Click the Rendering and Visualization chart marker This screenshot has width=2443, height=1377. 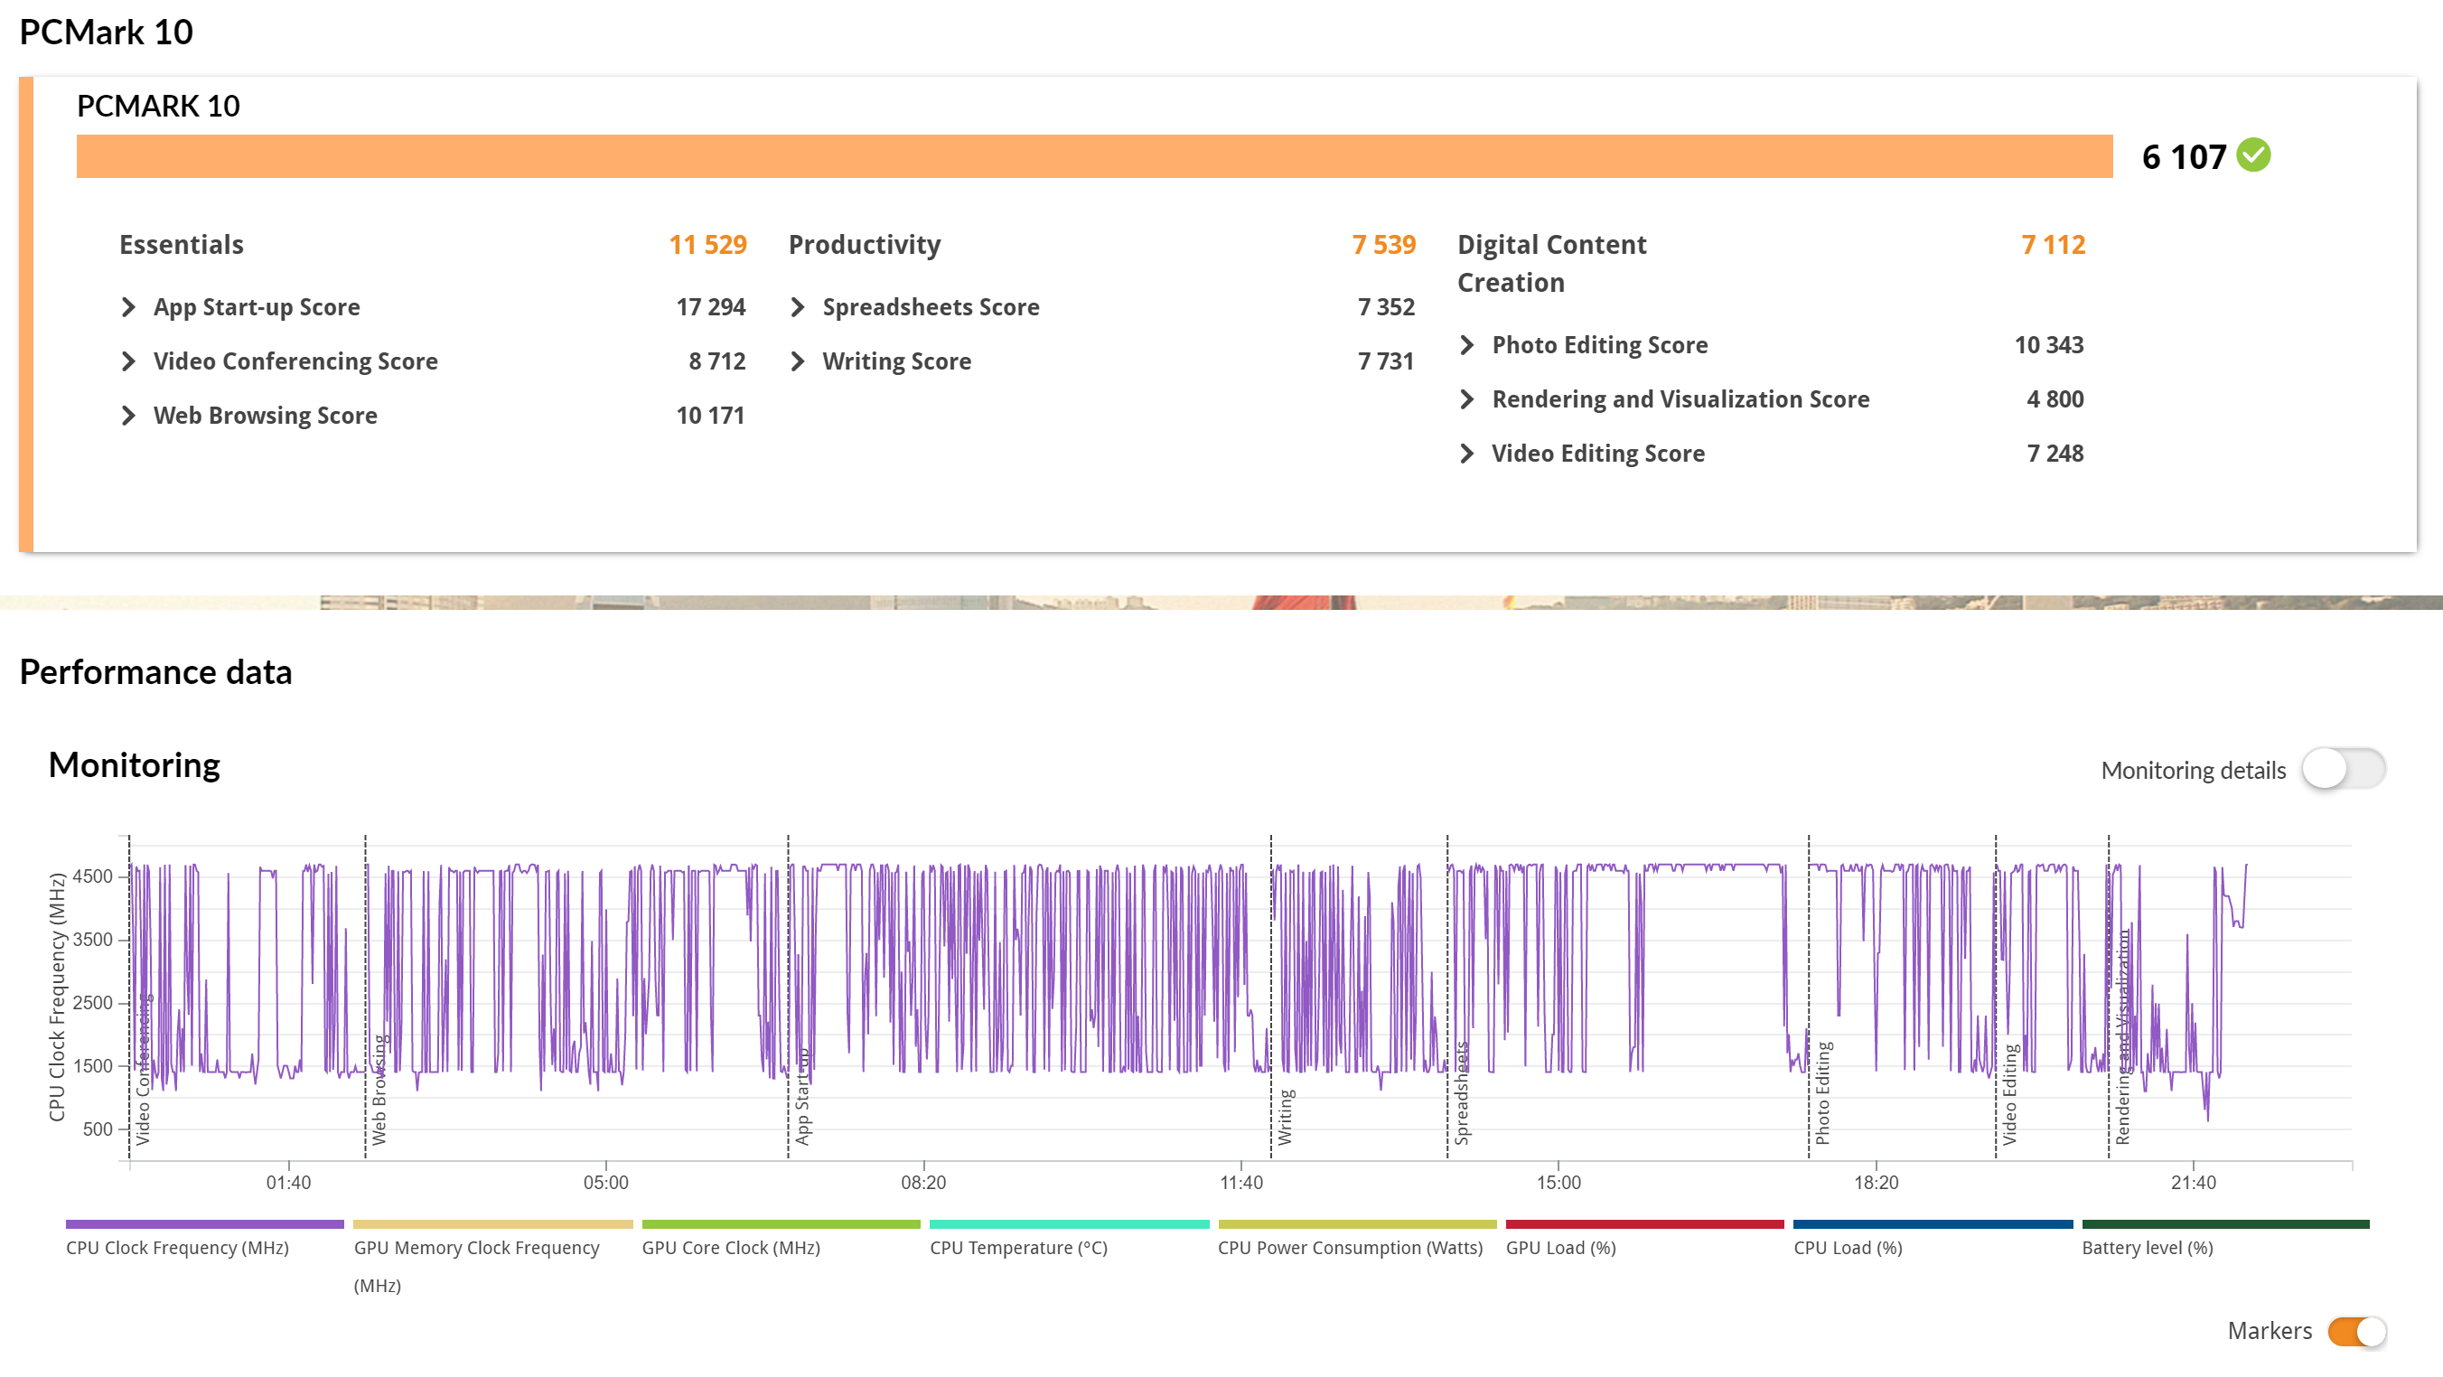coord(2122,1036)
